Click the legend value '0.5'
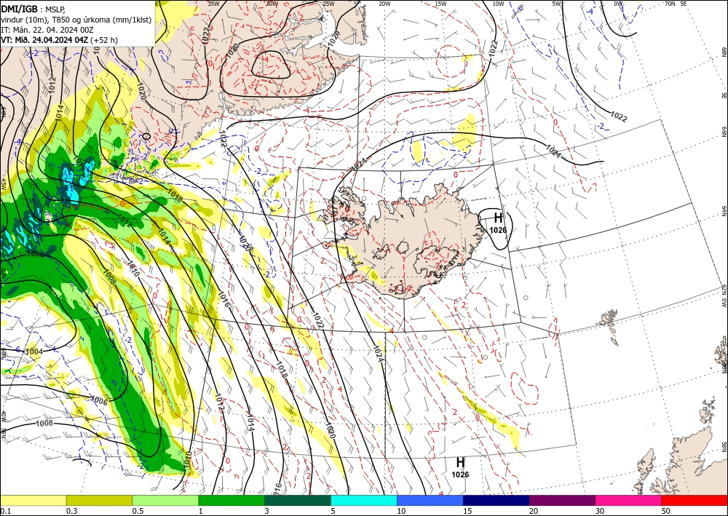The width and height of the screenshot is (728, 516). pos(138,511)
